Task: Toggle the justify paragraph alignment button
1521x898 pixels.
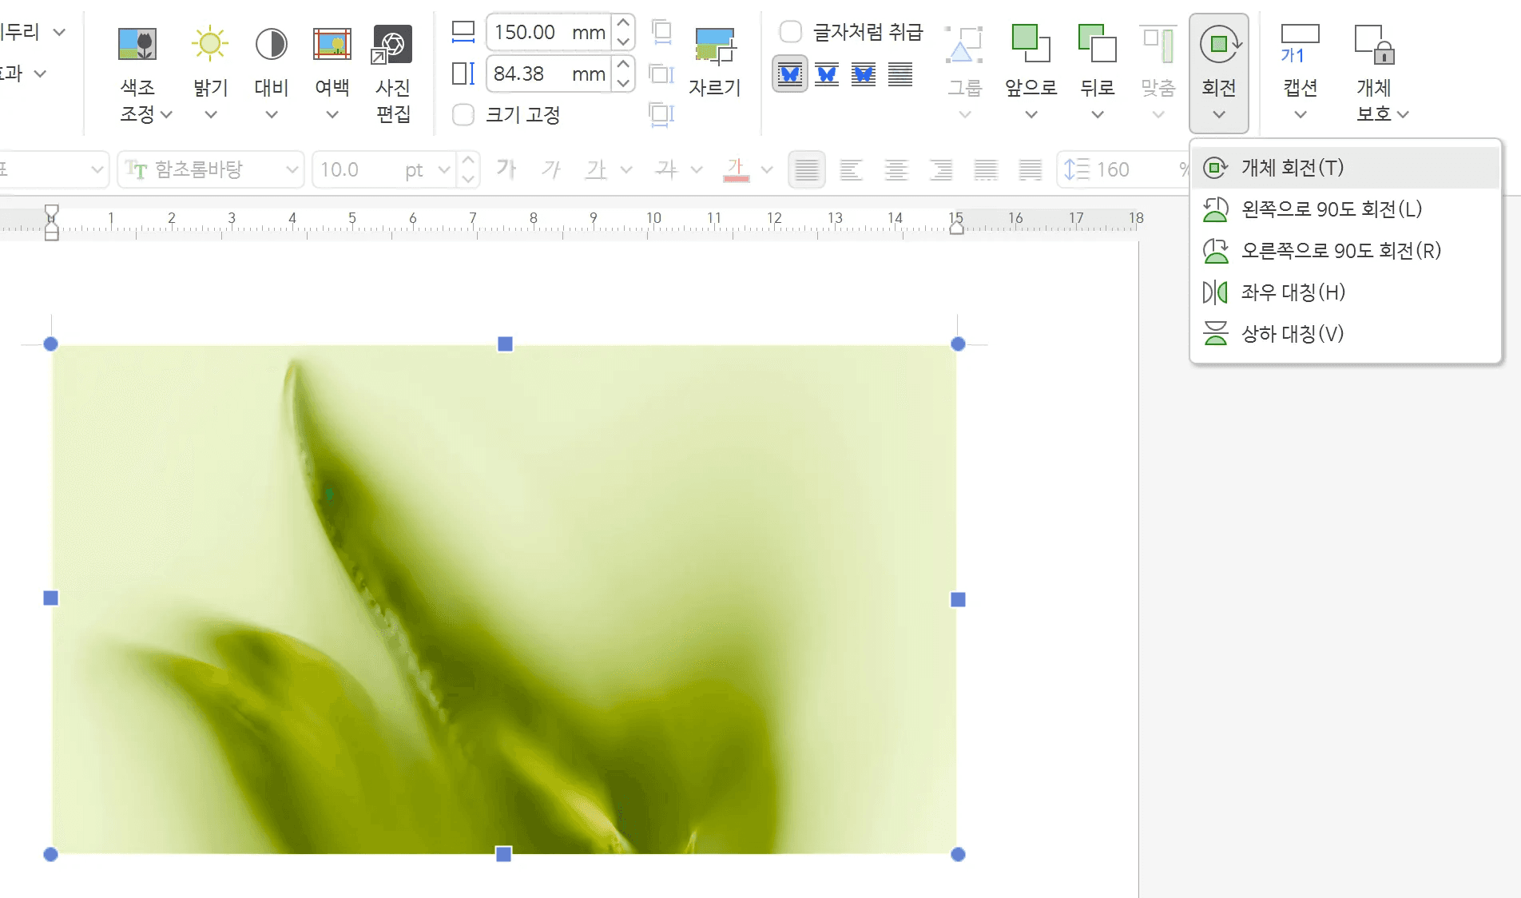Action: [x=807, y=169]
